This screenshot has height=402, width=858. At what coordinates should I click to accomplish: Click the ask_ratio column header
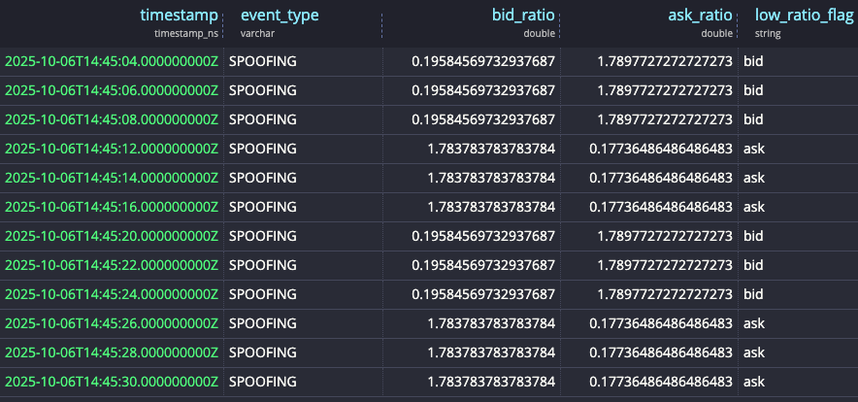pyautogui.click(x=699, y=16)
